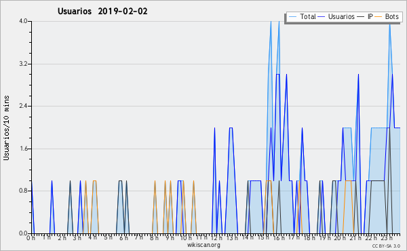Select the Total legend entry
Image resolution: width=407 pixels, height=251 pixels.
click(302, 16)
